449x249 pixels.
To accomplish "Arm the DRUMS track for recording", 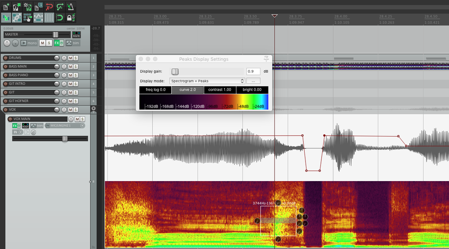I will [5, 58].
